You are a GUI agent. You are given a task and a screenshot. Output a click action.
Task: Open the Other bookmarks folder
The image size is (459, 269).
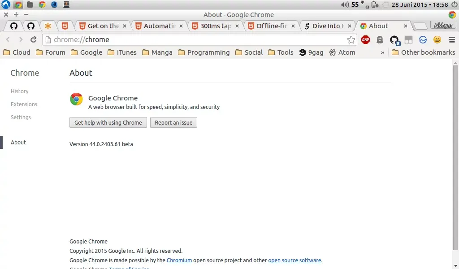point(423,52)
